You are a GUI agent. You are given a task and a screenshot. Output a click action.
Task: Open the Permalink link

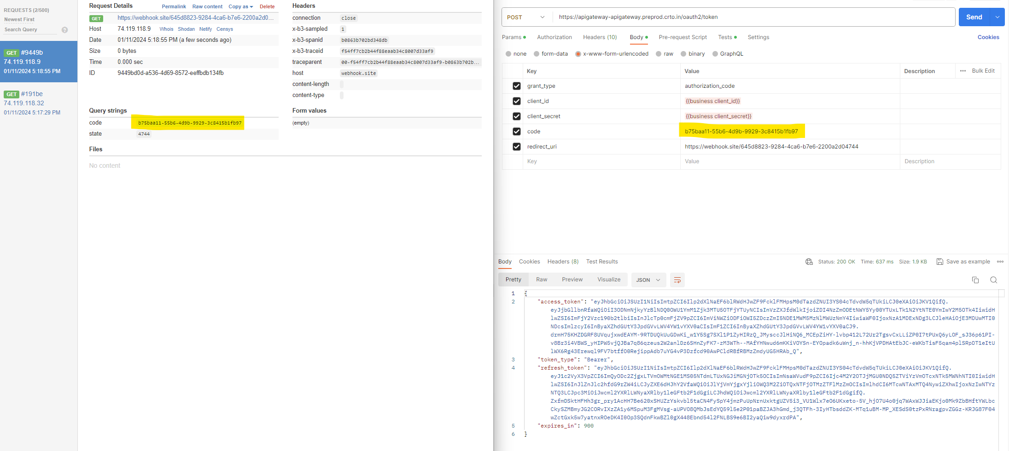coord(174,6)
